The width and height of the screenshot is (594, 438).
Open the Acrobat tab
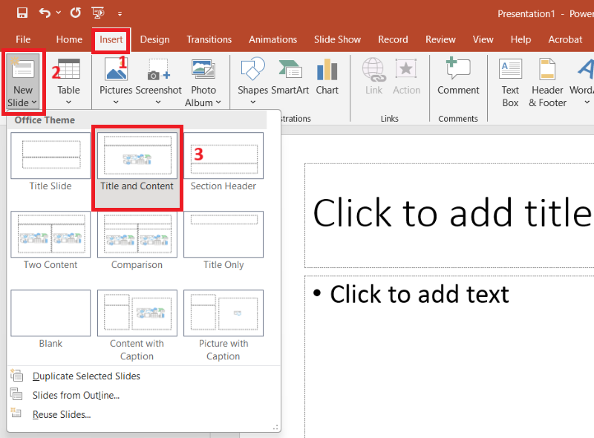click(565, 39)
